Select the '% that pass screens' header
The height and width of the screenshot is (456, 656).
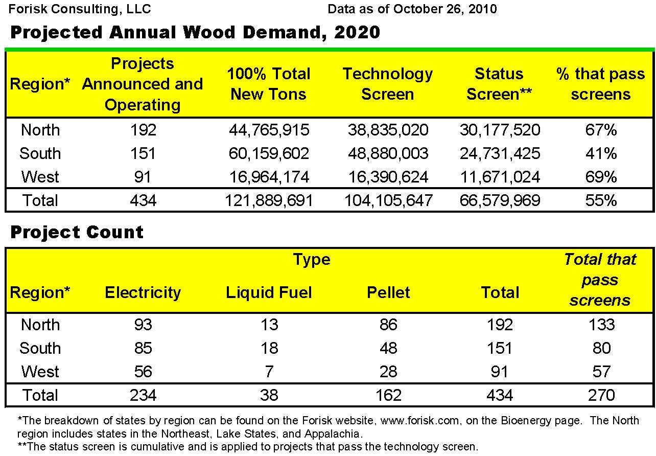click(600, 84)
